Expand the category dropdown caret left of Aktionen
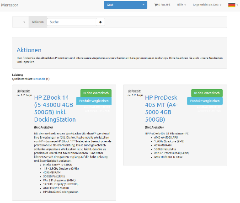The width and height of the screenshot is (240, 203). 24,22
